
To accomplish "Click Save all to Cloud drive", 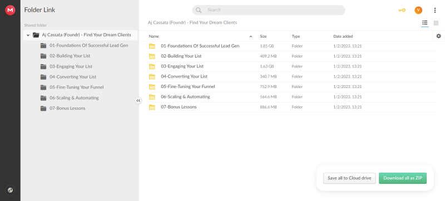I will click(349, 178).
